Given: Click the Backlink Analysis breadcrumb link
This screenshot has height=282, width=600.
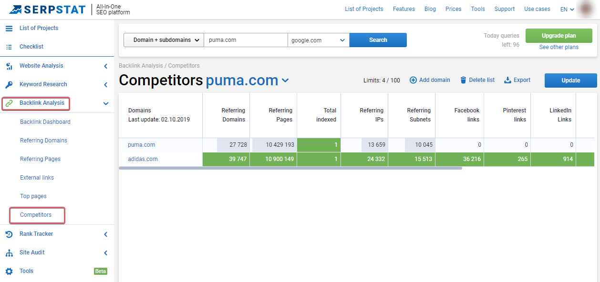Looking at the screenshot, I should [141, 66].
